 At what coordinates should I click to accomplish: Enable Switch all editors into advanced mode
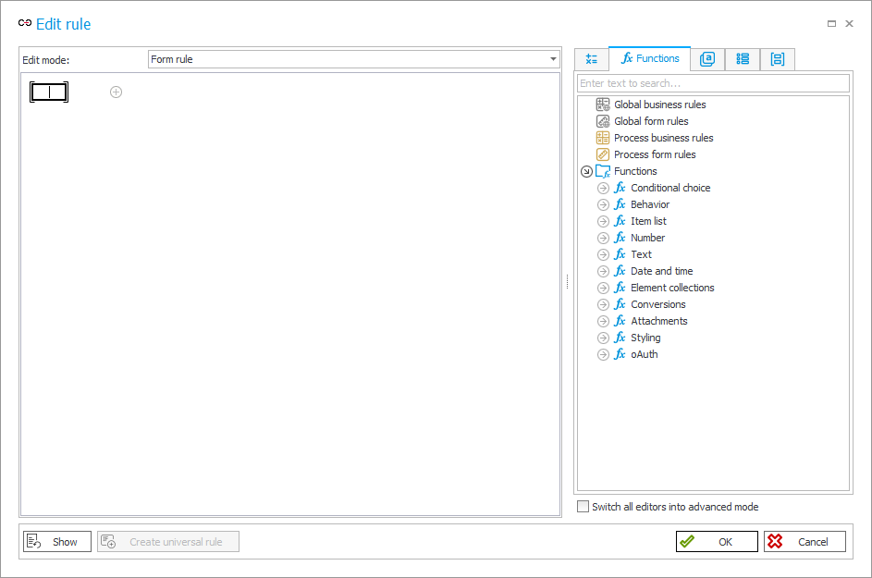pos(583,507)
